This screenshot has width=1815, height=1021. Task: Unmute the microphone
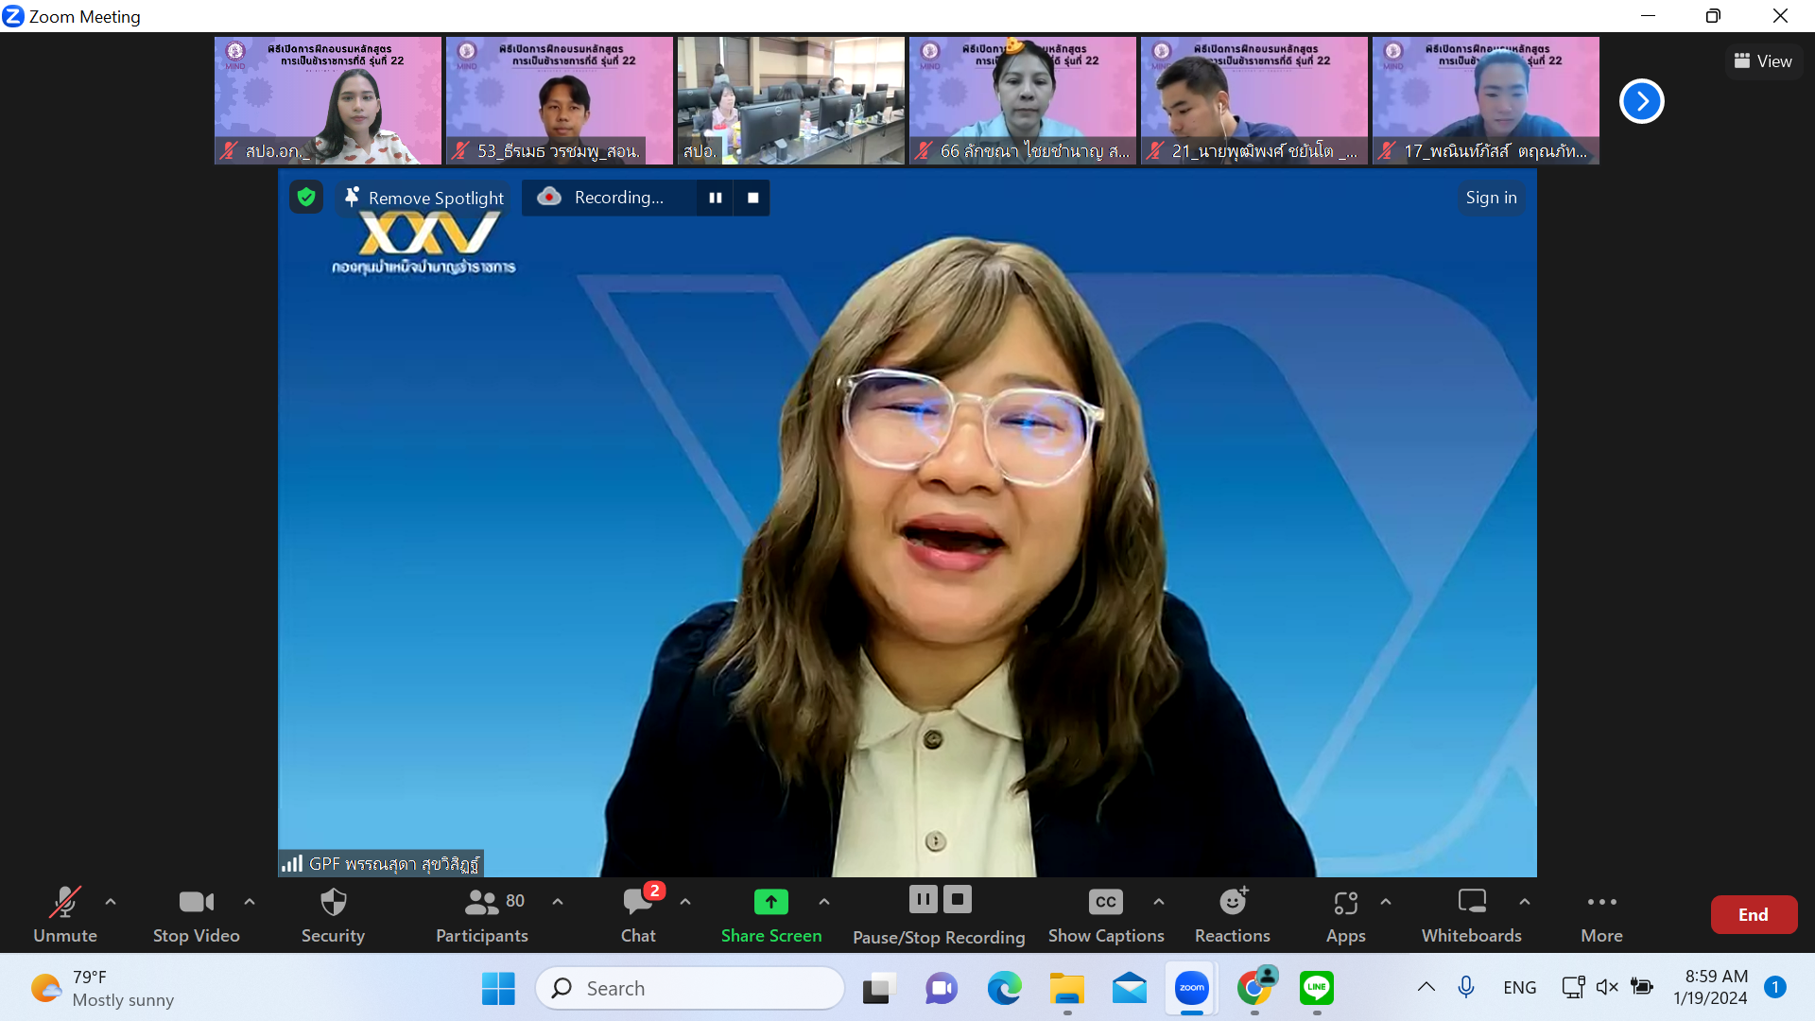[x=65, y=913]
